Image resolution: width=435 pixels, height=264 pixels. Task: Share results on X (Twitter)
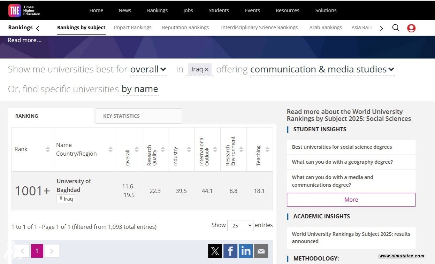point(215,251)
